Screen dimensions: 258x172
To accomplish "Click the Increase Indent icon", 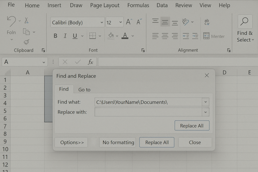I will point(195,36).
